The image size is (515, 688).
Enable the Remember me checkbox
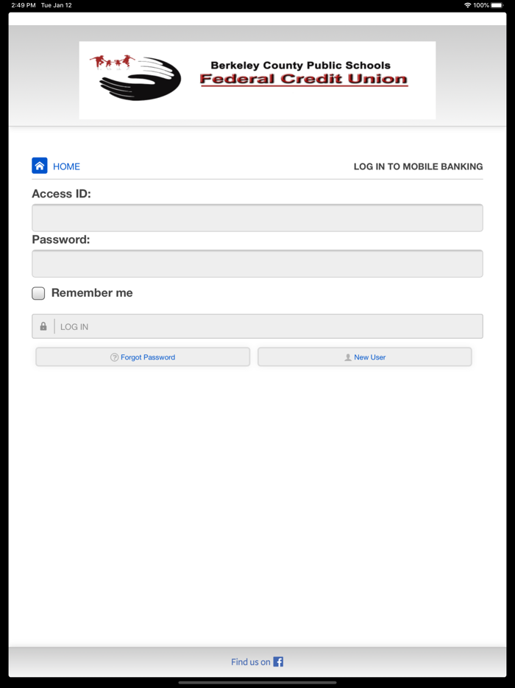pyautogui.click(x=38, y=293)
